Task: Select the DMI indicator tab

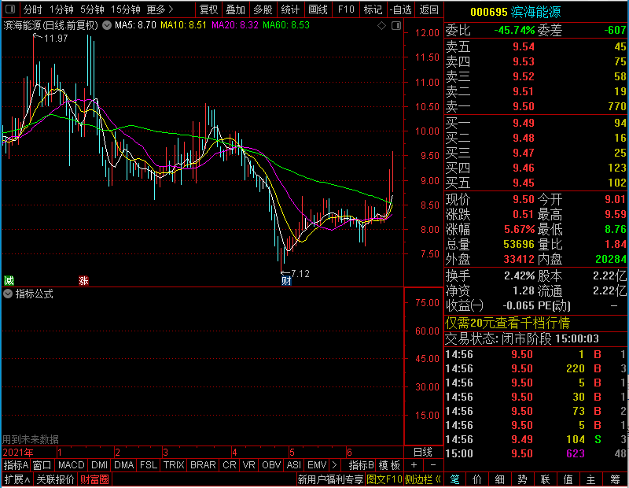Action: 99,465
